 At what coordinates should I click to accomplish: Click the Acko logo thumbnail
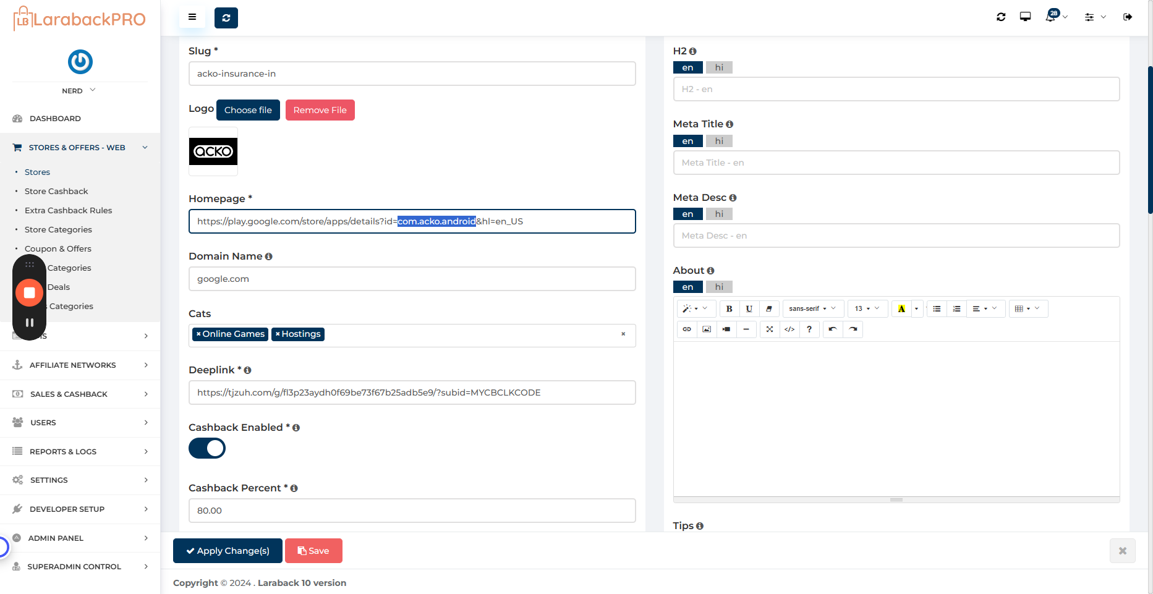[x=213, y=151]
